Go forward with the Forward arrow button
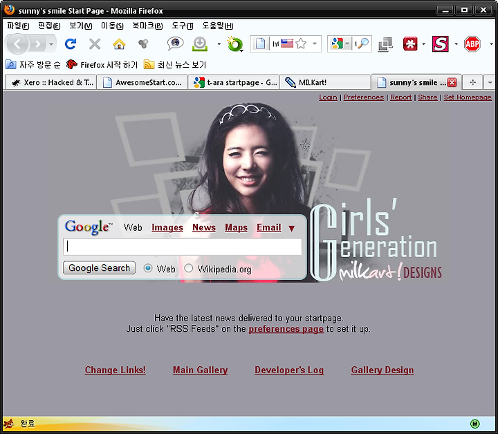This screenshot has height=434, width=498. point(38,44)
